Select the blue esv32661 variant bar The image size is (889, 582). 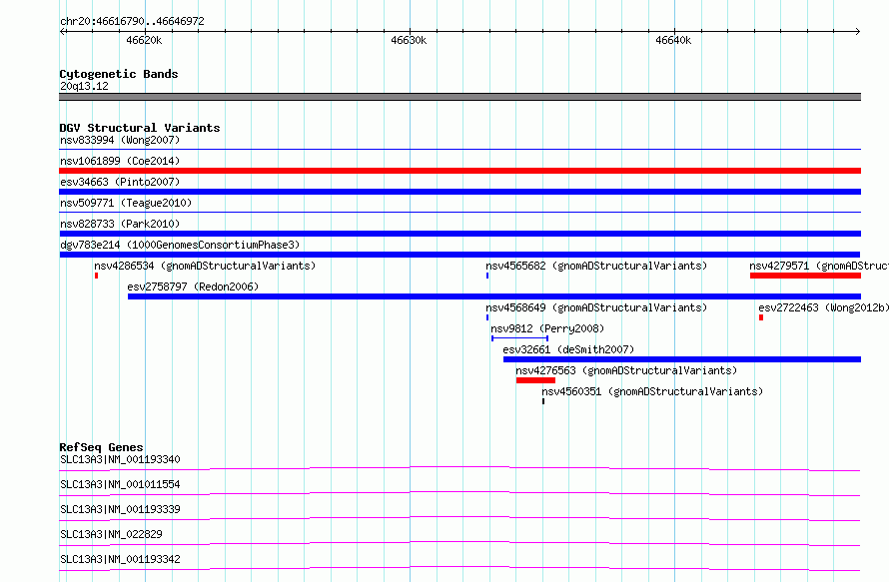tap(682, 359)
